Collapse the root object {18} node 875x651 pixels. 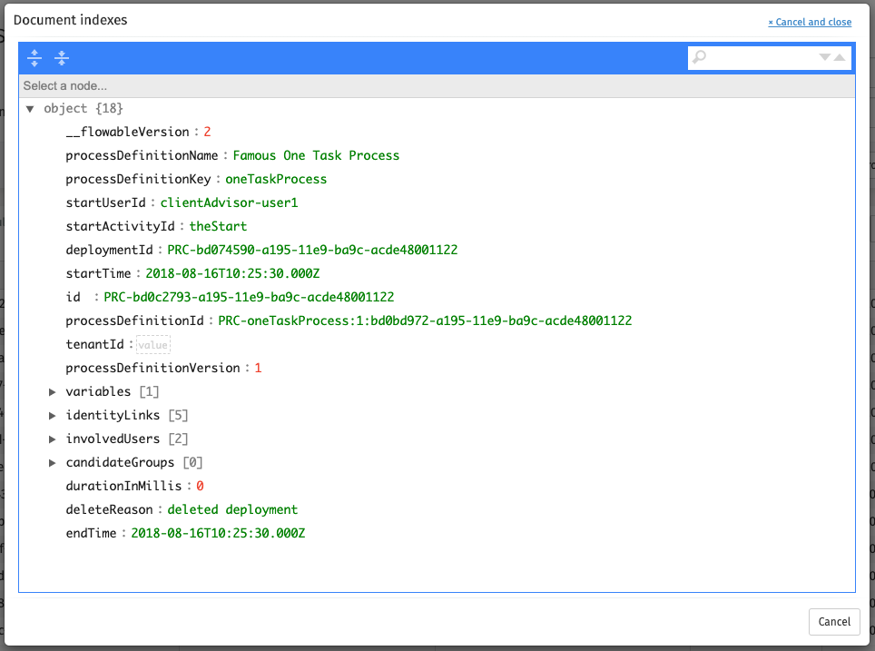click(30, 108)
